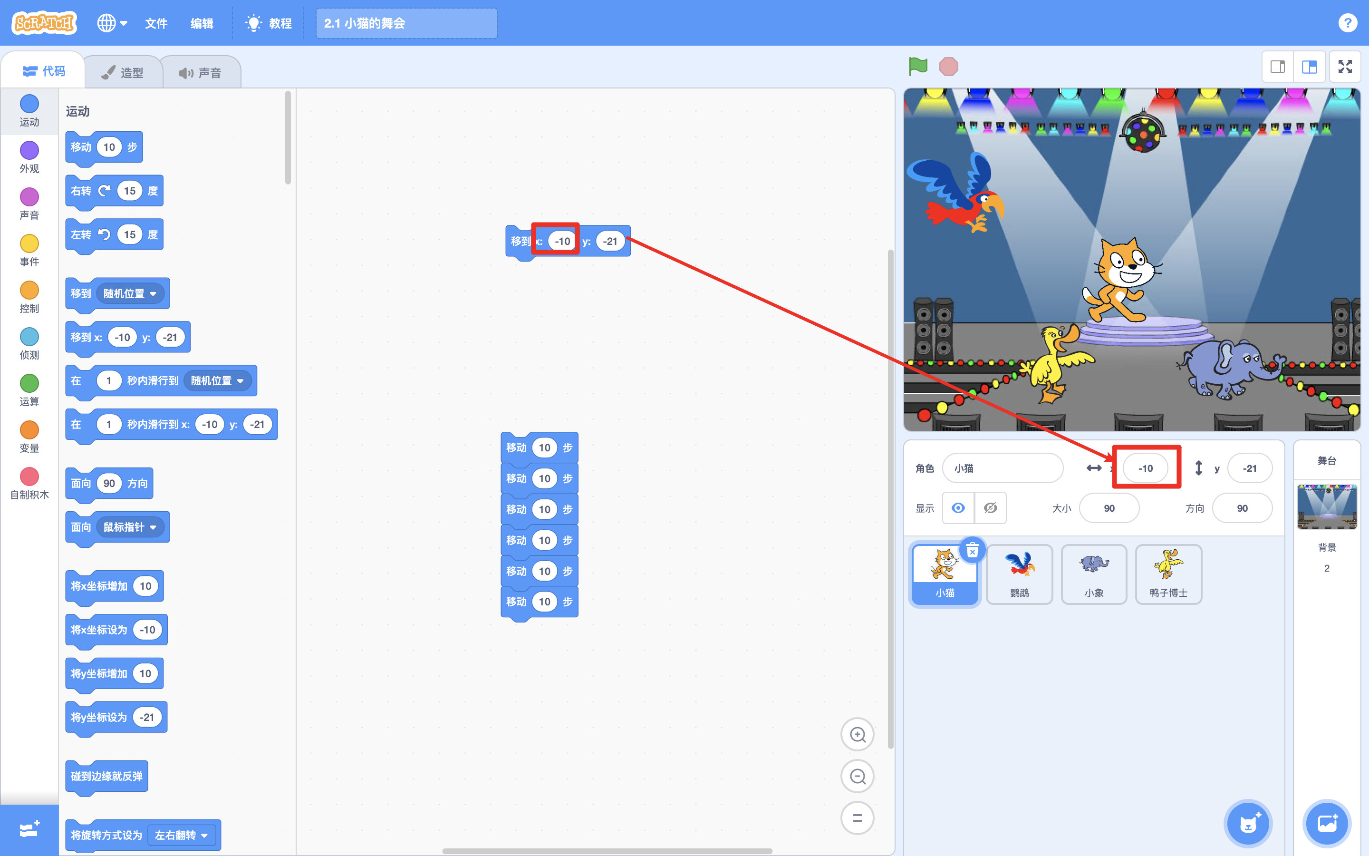This screenshot has height=856, width=1369.
Task: Select the 声音 category
Action: pos(29,204)
